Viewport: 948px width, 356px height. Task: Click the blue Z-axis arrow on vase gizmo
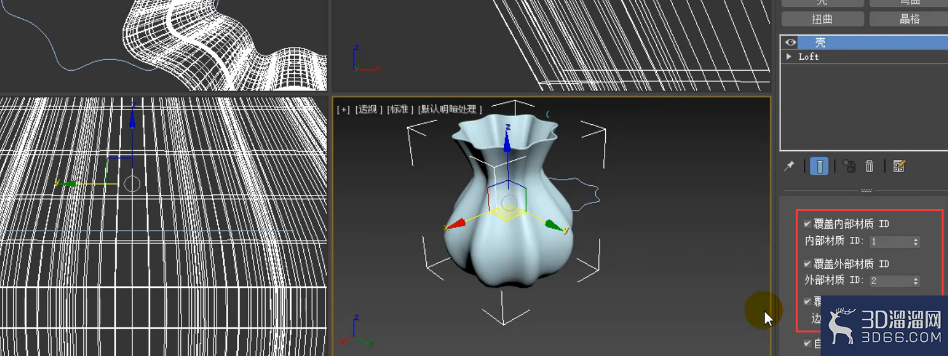(508, 141)
